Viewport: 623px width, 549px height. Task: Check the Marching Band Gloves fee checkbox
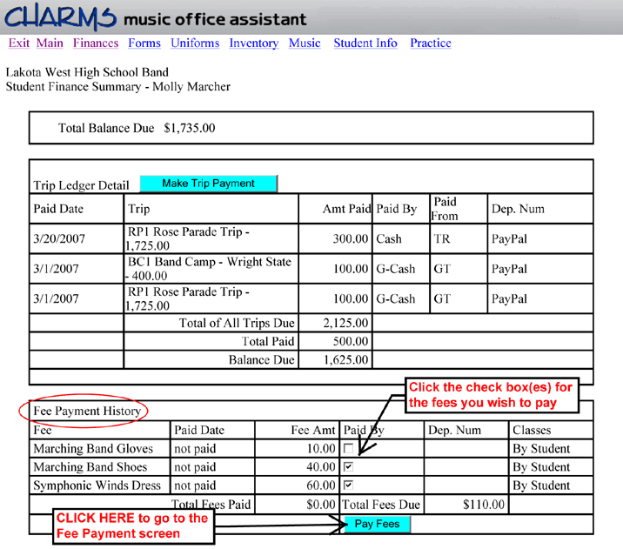[348, 448]
